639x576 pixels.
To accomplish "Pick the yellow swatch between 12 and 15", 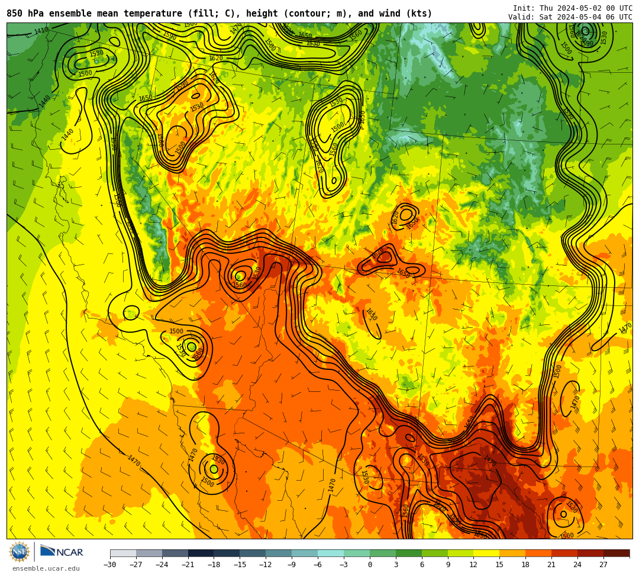I will (x=486, y=553).
